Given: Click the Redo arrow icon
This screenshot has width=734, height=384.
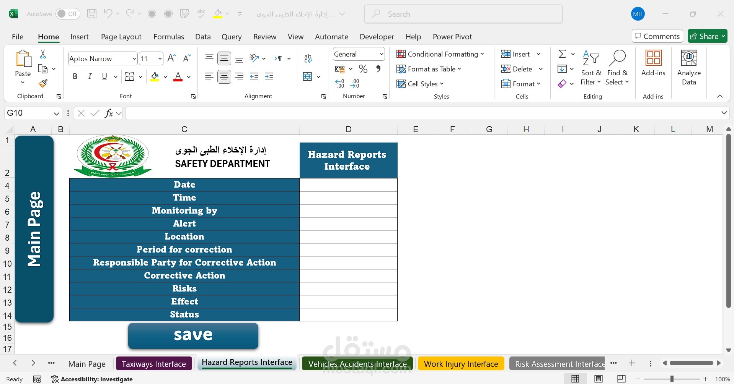Looking at the screenshot, I should (x=130, y=14).
